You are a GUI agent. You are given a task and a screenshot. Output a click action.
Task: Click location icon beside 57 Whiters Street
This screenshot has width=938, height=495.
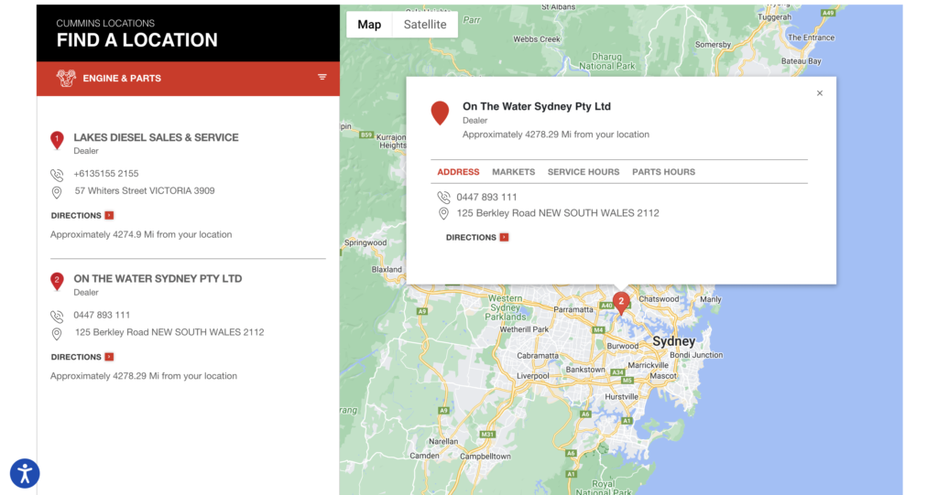57,192
